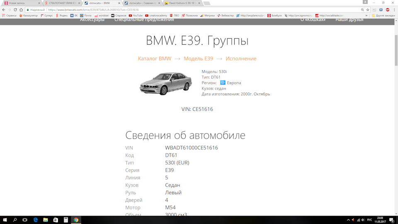
Task: Follow the Исполнение breadcrumb link
Action: coord(241,58)
